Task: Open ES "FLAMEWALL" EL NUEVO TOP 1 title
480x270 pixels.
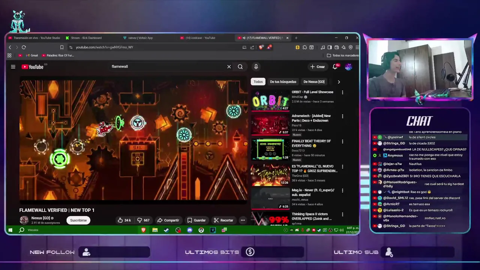Action: click(315, 168)
